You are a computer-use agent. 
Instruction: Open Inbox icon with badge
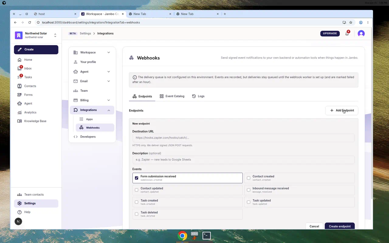(19, 68)
